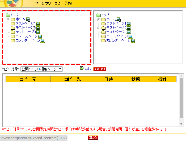The width and height of the screenshot is (186, 142).
Task: Click the コピー先 column header
Action: pos(73,79)
